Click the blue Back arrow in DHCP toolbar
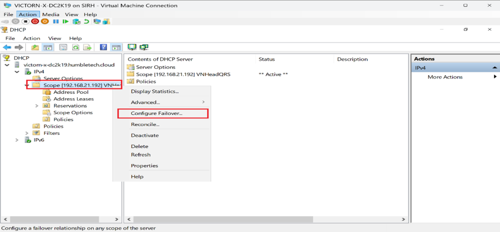500x232 pixels. (7, 47)
